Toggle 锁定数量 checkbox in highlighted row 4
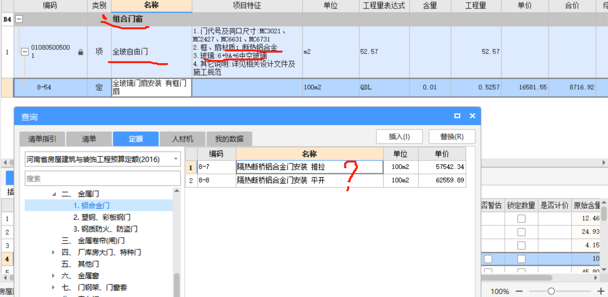Image resolution: width=608 pixels, height=297 pixels. pos(521,259)
